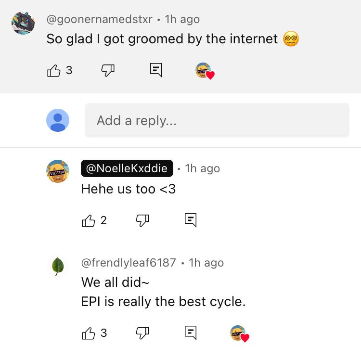The width and height of the screenshot is (361, 358).
Task: Focus the Add a reply field
Action: pos(217,120)
